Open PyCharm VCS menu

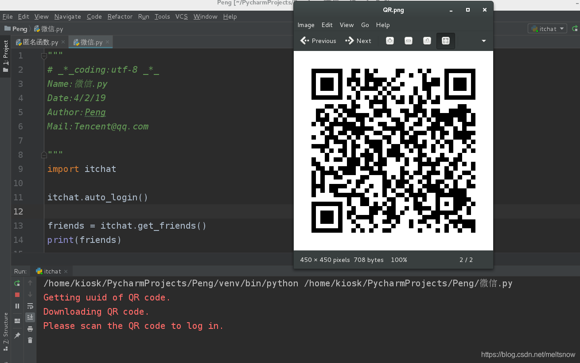[x=182, y=16]
